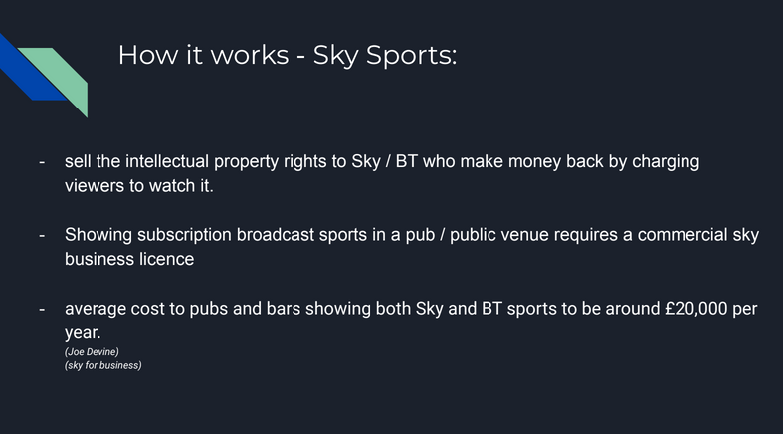Click the bullet about commercial sky business licence
This screenshot has width=783, height=434.
412,246
